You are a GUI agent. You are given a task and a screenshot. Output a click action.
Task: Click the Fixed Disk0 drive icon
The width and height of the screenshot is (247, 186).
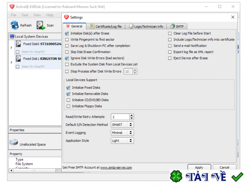click(19, 44)
